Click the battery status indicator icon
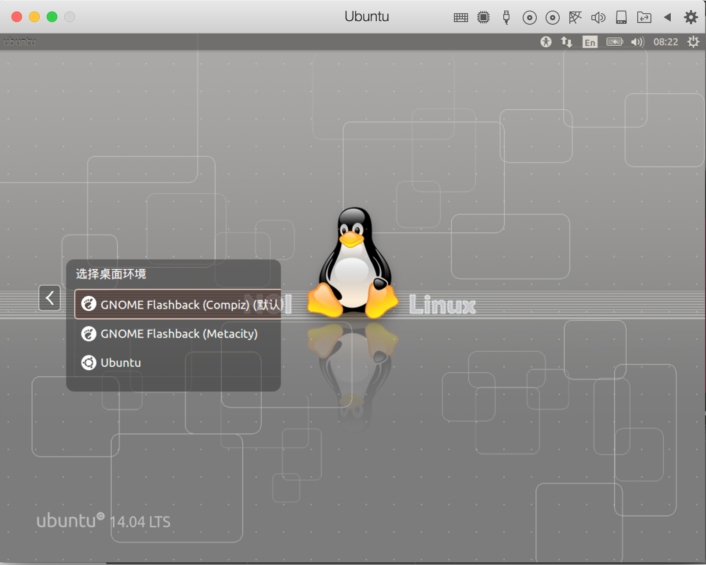Image resolution: width=706 pixels, height=565 pixels. point(614,41)
